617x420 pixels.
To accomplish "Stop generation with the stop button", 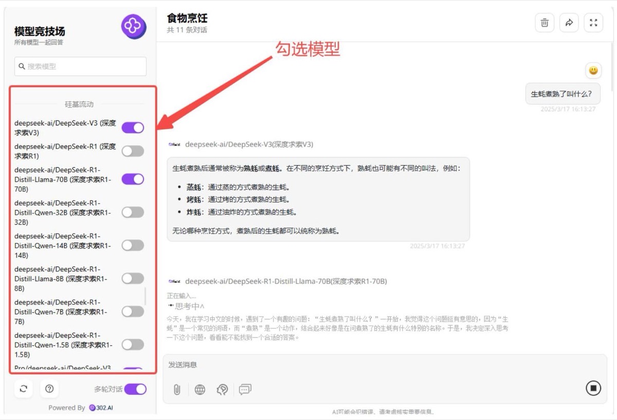I will click(x=593, y=388).
